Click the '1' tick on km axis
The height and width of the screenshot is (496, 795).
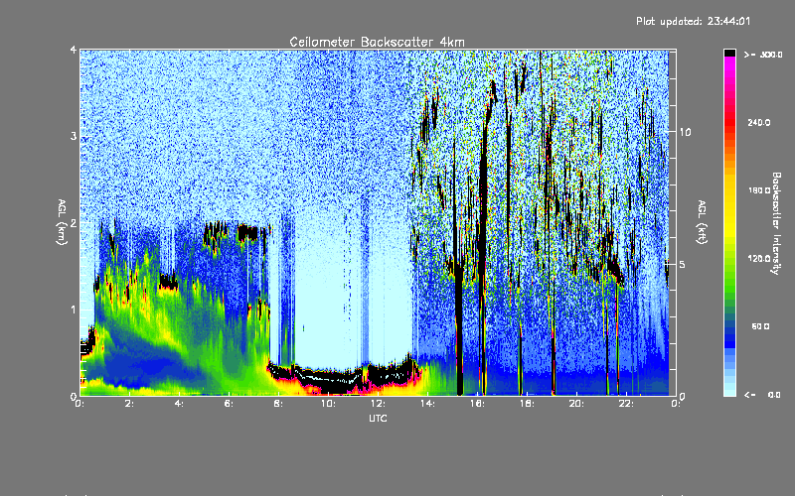[x=74, y=310]
